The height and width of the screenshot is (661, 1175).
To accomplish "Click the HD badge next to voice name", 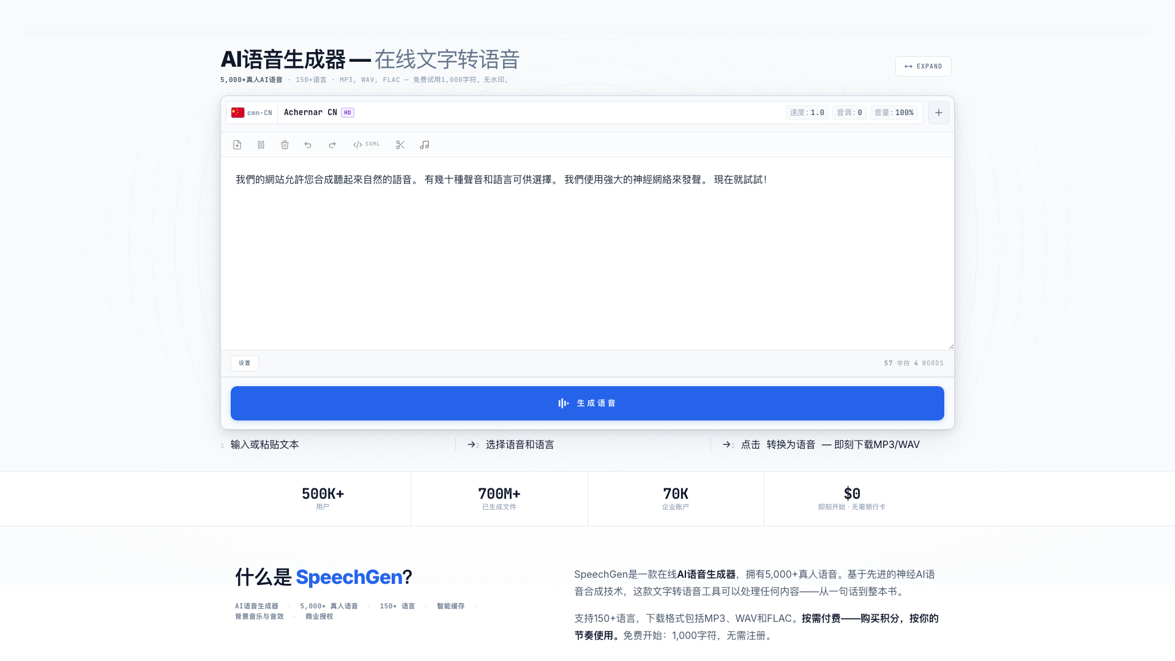I will click(x=348, y=113).
